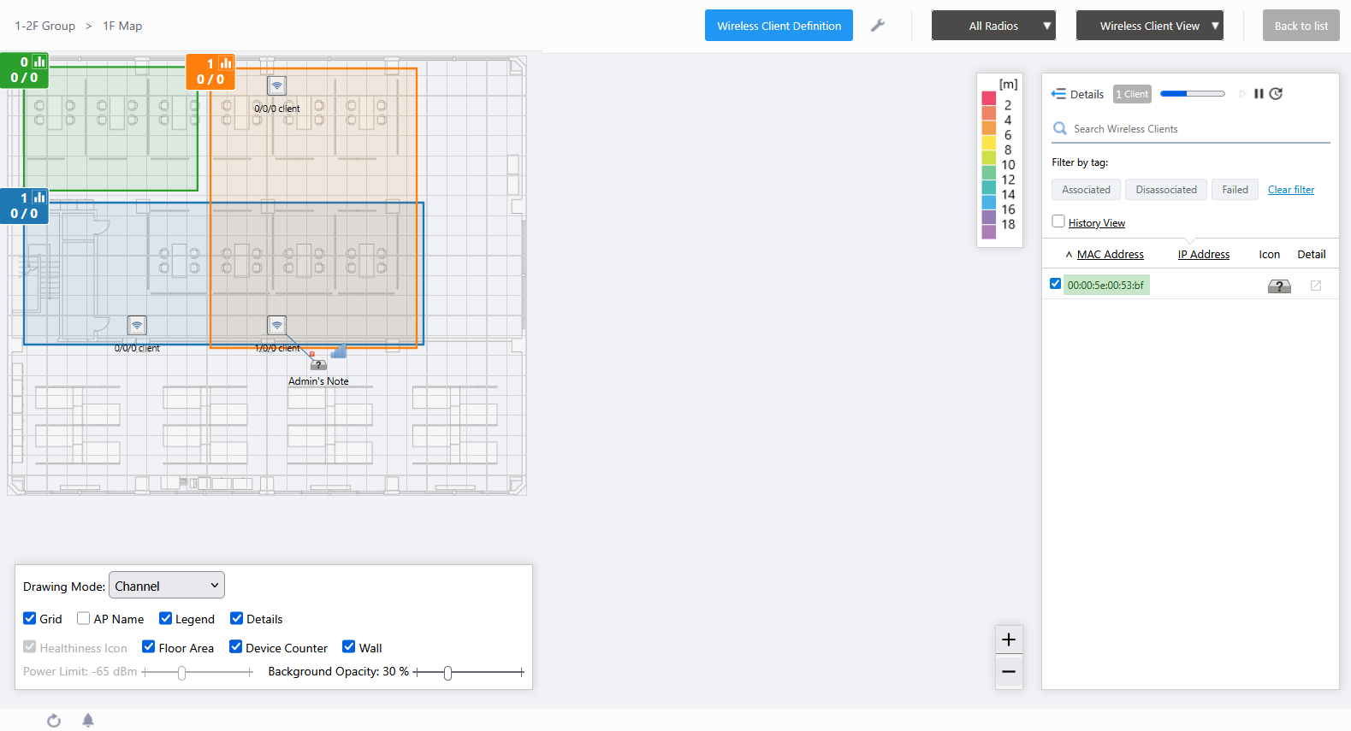The image size is (1351, 731).
Task: Enable the AP Name checkbox
Action: tap(84, 618)
